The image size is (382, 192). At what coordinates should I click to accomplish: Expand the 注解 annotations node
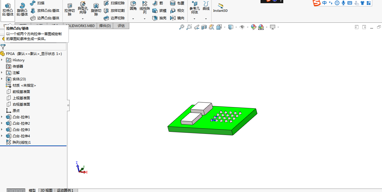pos(2,73)
